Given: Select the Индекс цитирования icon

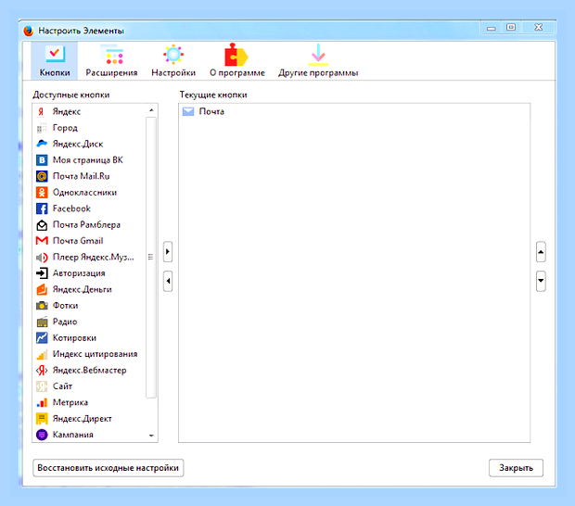Looking at the screenshot, I should point(42,354).
